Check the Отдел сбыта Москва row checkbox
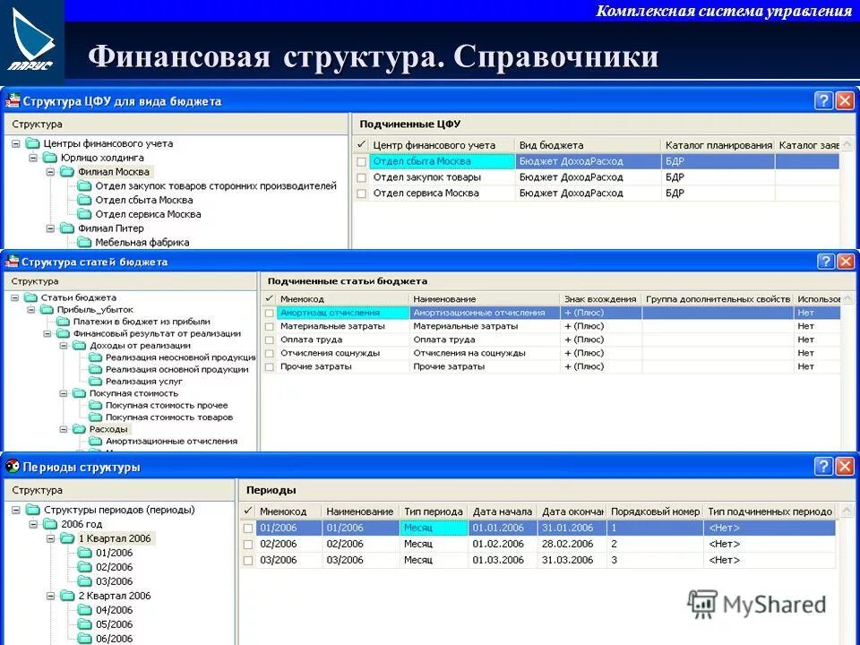 (x=362, y=161)
